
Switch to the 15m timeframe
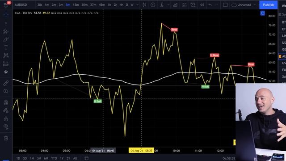[76, 5]
